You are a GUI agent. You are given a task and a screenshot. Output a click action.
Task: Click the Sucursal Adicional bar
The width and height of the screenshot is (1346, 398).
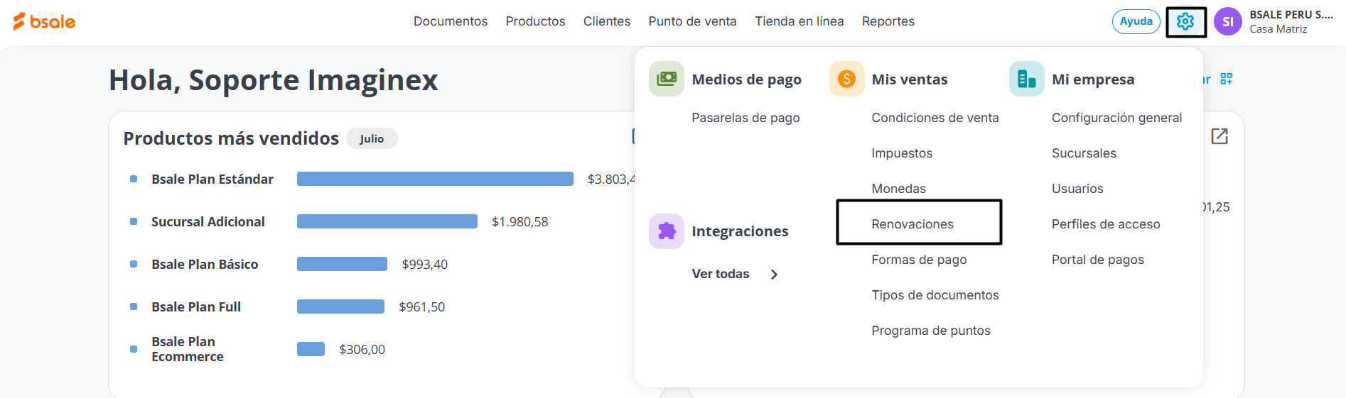tap(387, 221)
